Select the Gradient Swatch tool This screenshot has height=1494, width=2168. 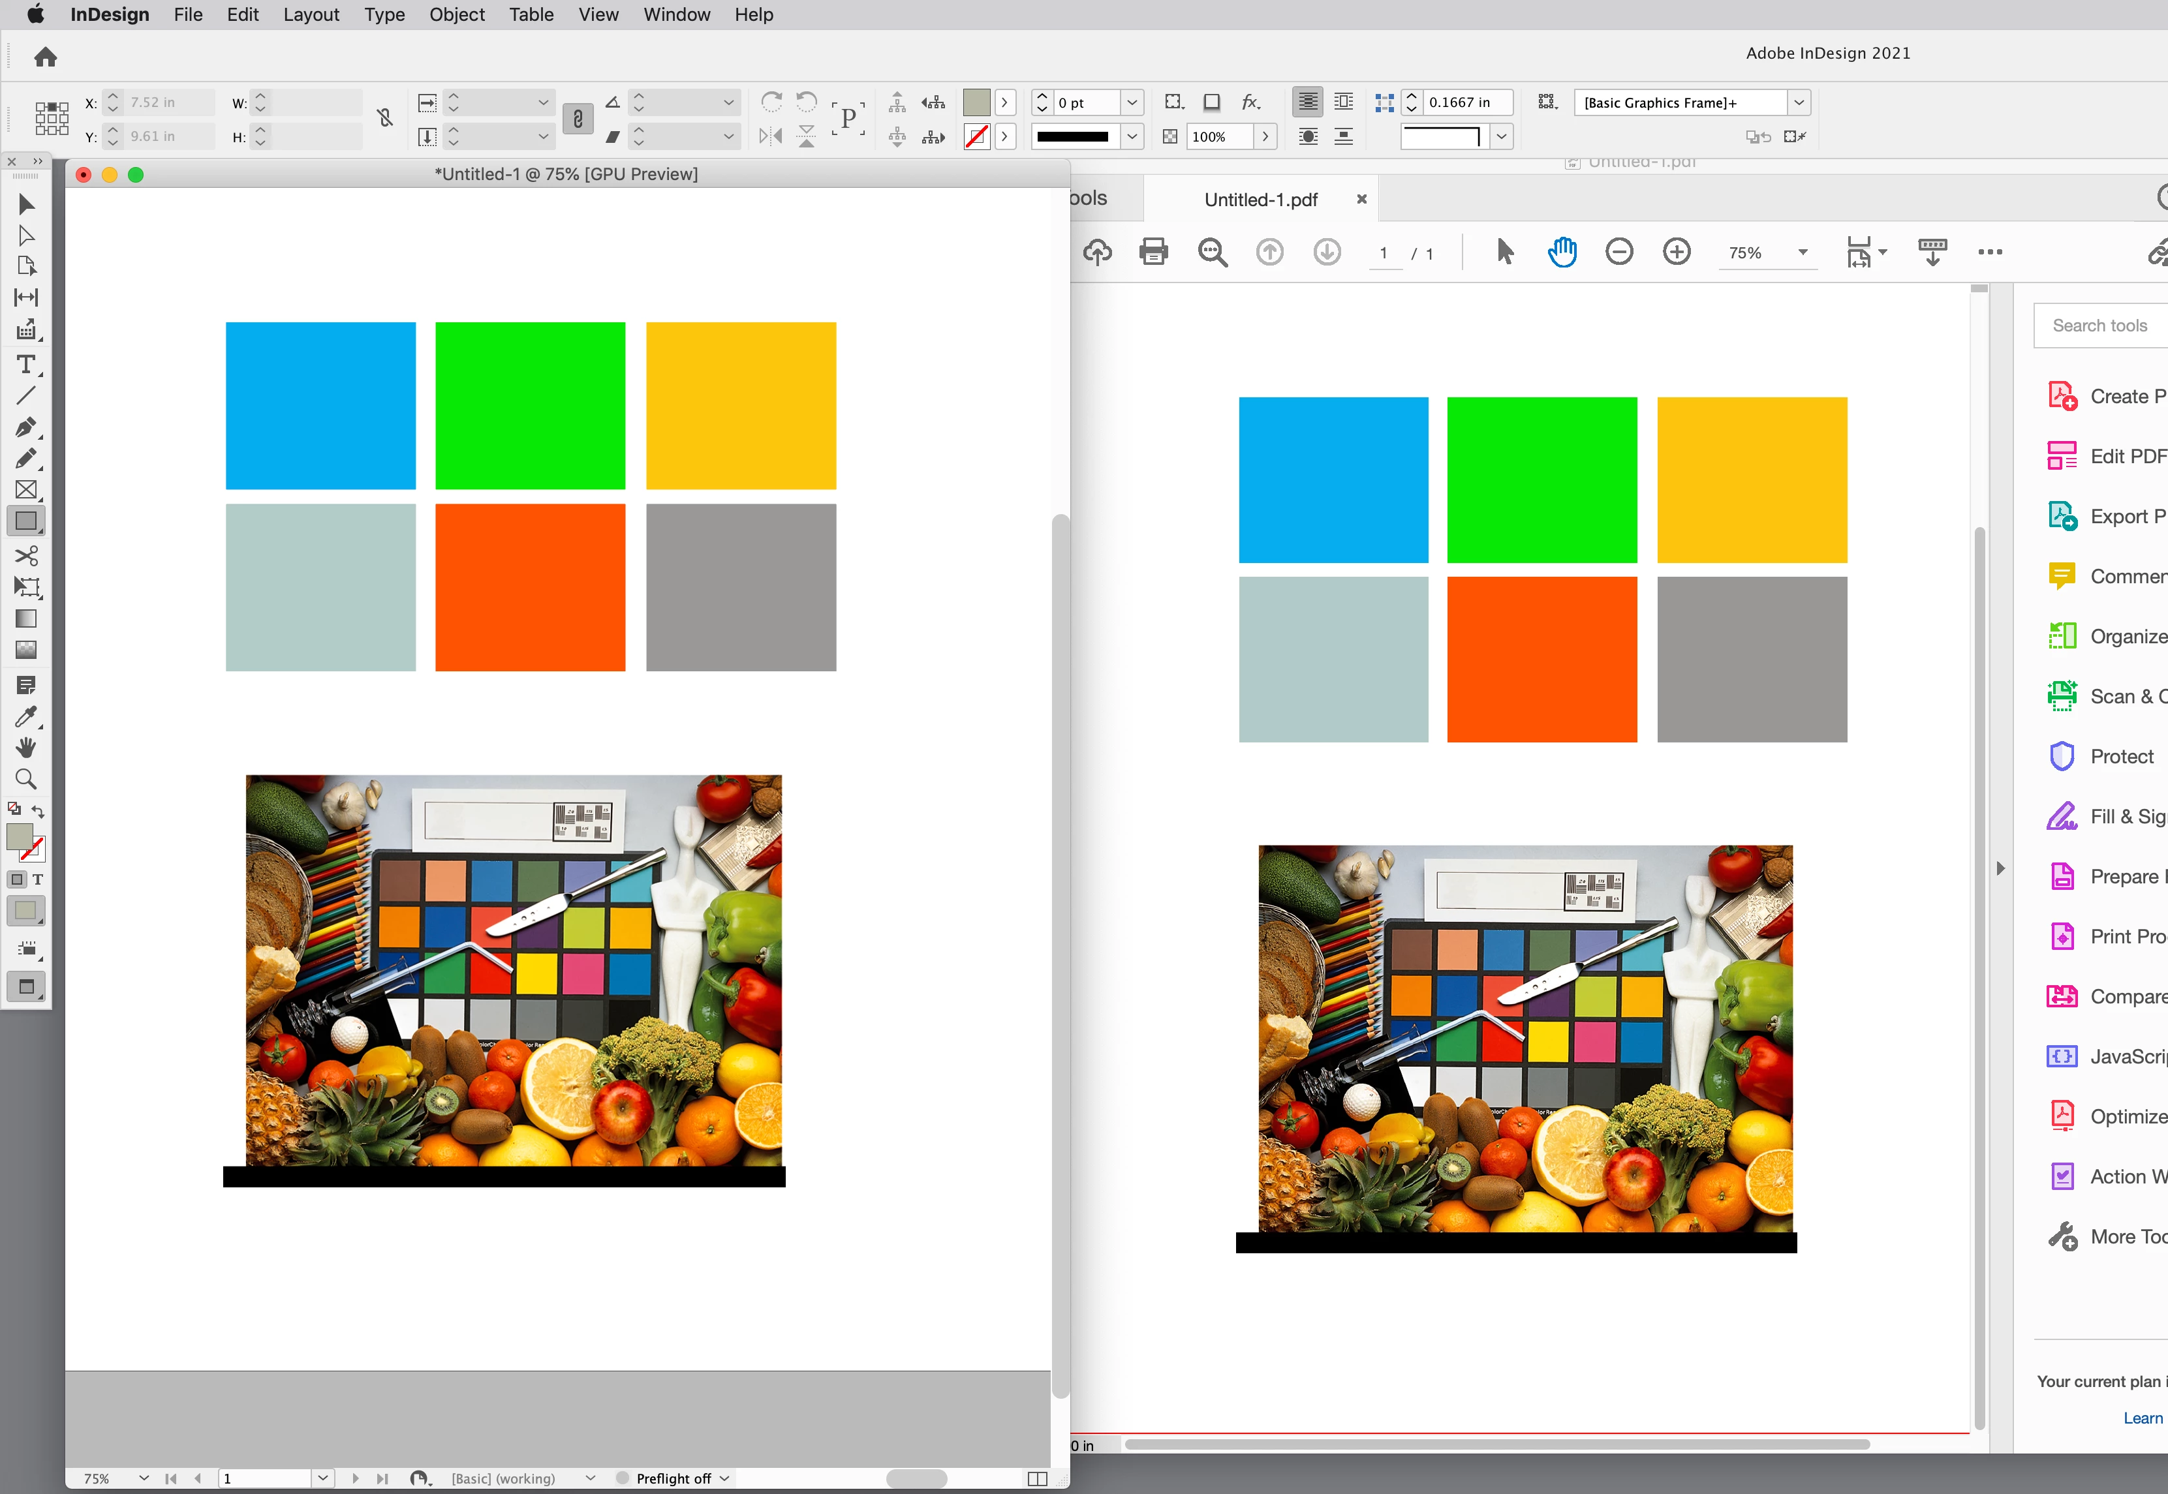tap(25, 618)
